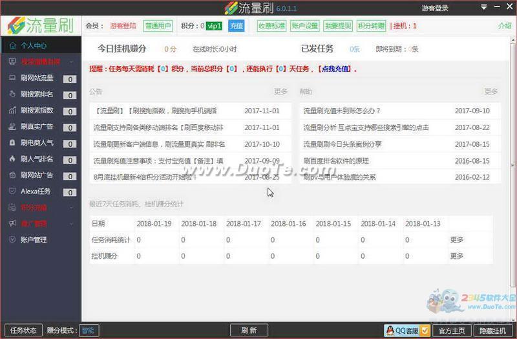Click 普通用户 membership button
This screenshot has height=339, width=517.
[x=158, y=26]
